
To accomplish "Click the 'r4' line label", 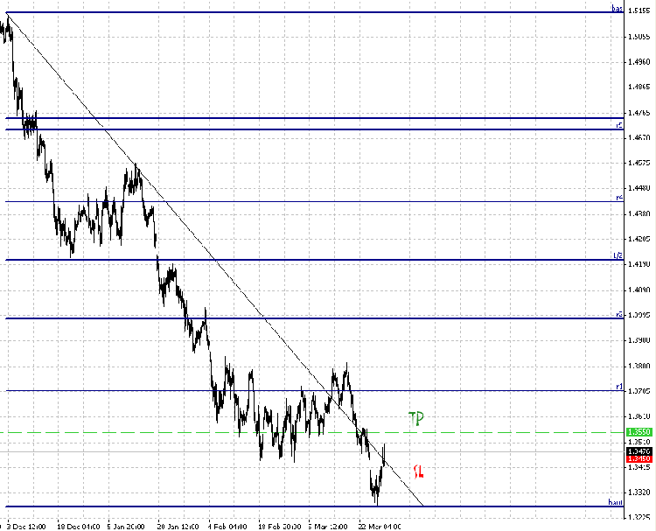I will [x=619, y=198].
